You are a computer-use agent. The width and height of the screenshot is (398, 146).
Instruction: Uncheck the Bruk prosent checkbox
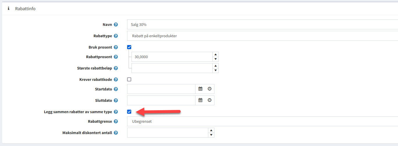[129, 47]
